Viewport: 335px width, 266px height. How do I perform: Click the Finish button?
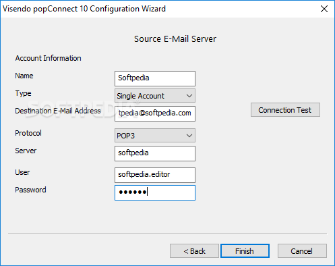(245, 250)
